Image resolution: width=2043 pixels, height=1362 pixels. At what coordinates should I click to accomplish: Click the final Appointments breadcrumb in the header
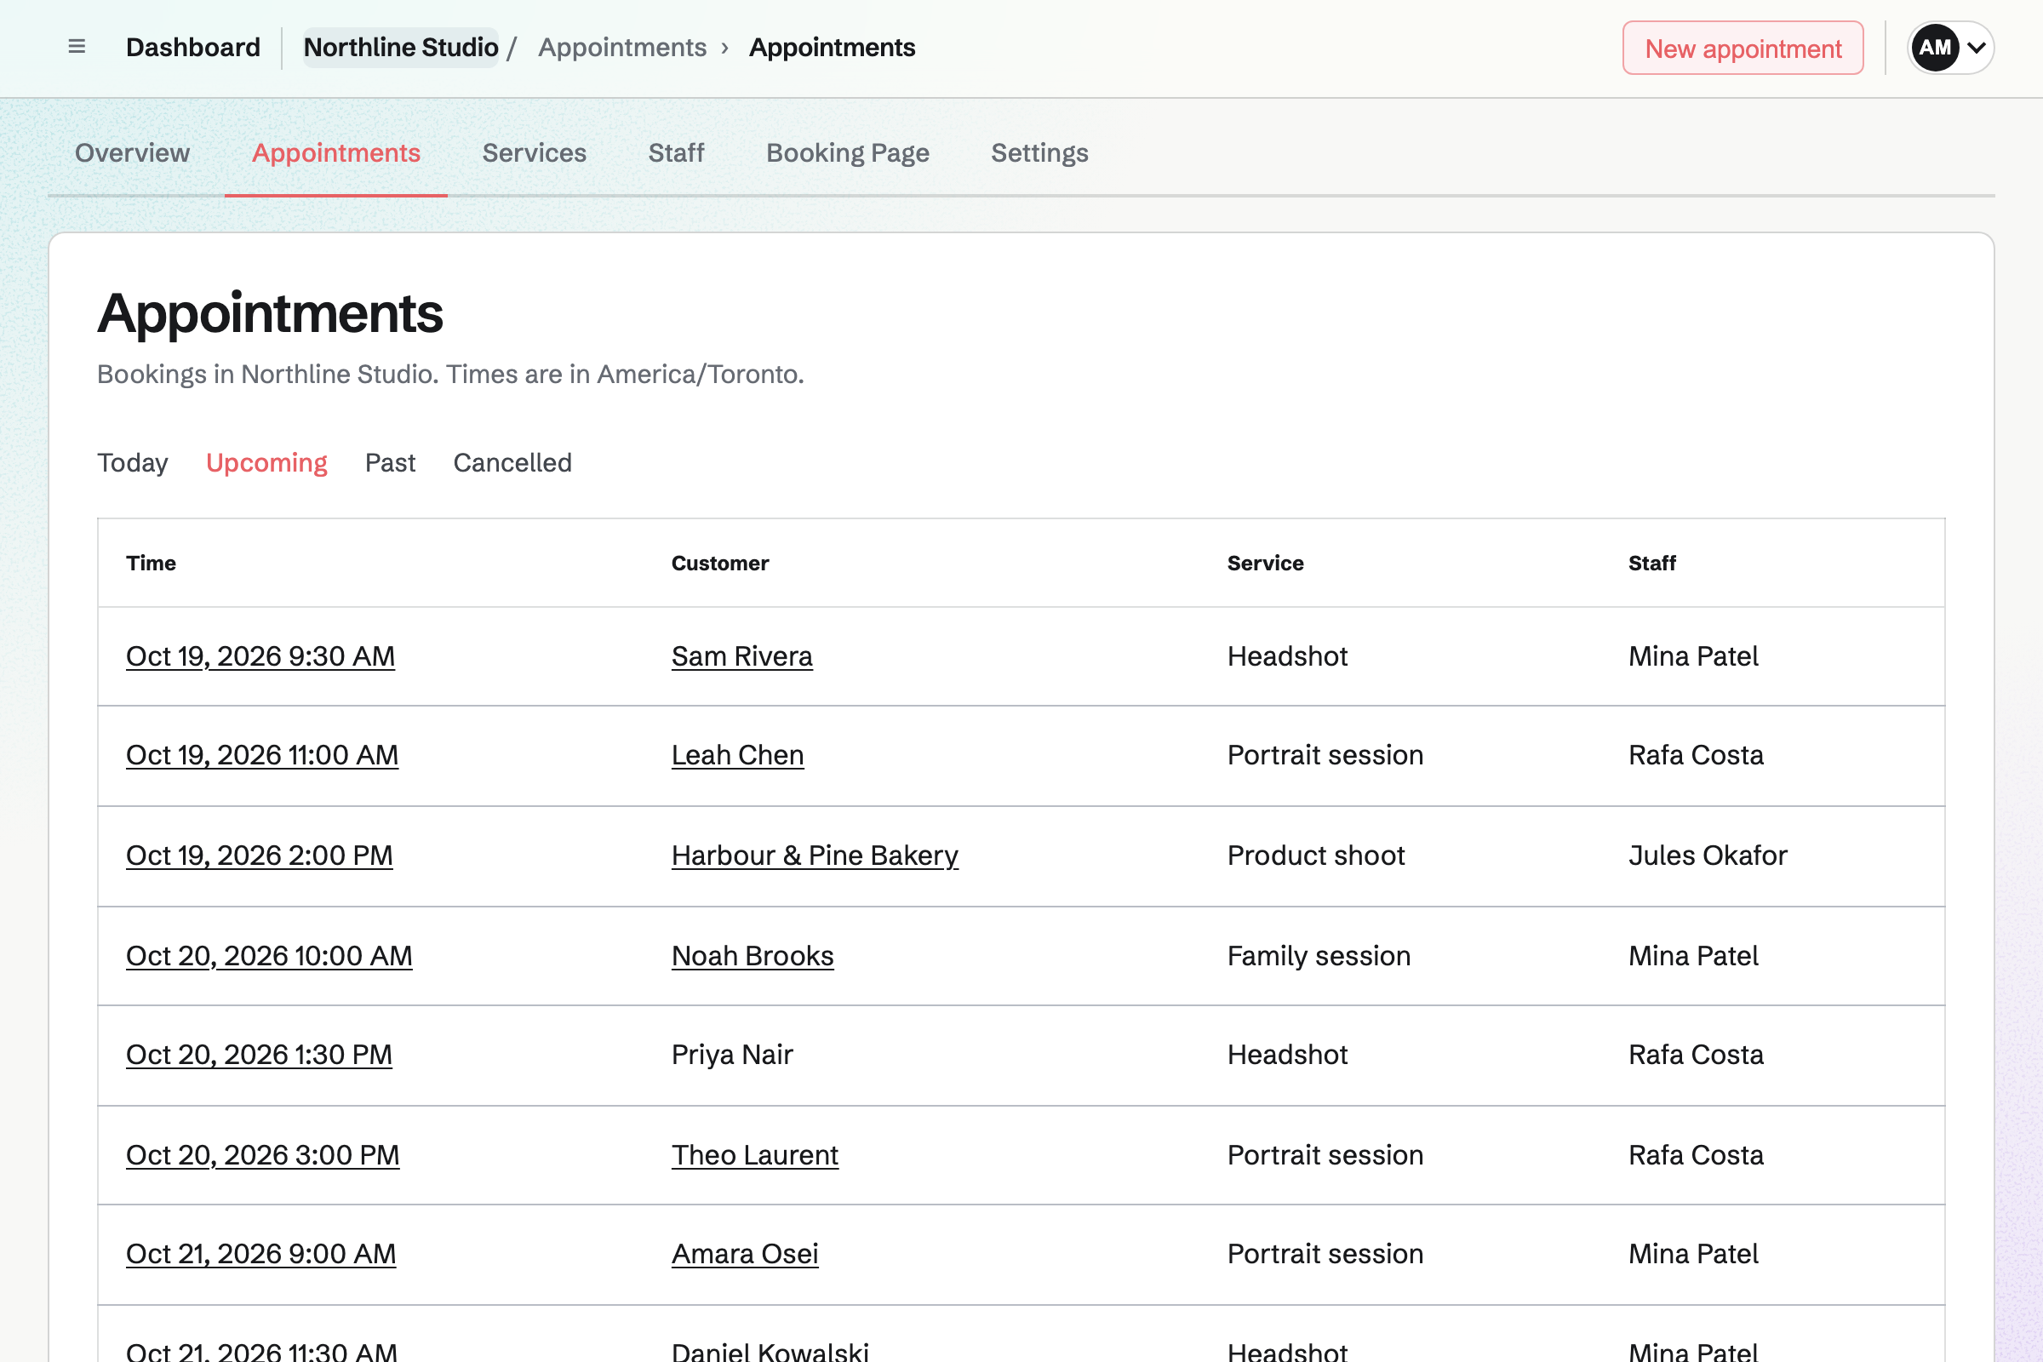[x=833, y=47]
